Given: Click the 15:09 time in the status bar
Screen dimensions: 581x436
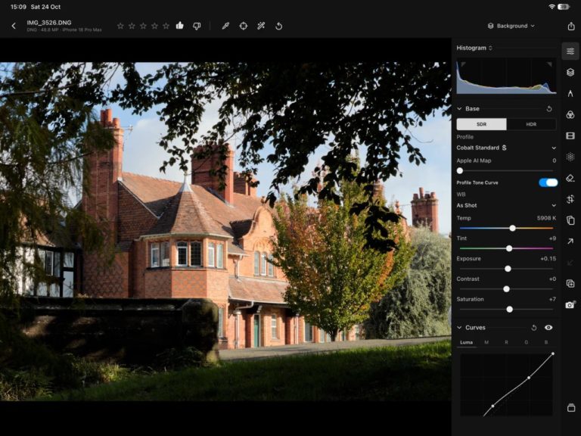Looking at the screenshot, I should tap(18, 7).
